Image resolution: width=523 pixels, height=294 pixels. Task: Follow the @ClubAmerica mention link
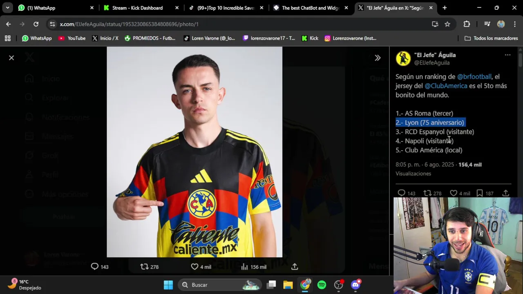coord(446,86)
